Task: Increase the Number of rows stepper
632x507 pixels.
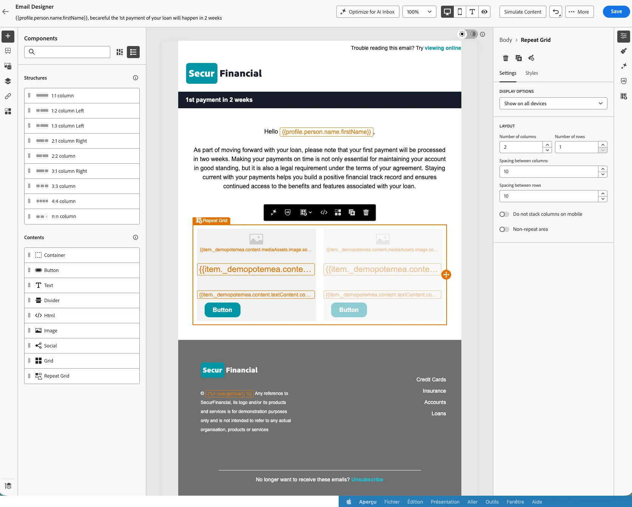Action: [603, 144]
